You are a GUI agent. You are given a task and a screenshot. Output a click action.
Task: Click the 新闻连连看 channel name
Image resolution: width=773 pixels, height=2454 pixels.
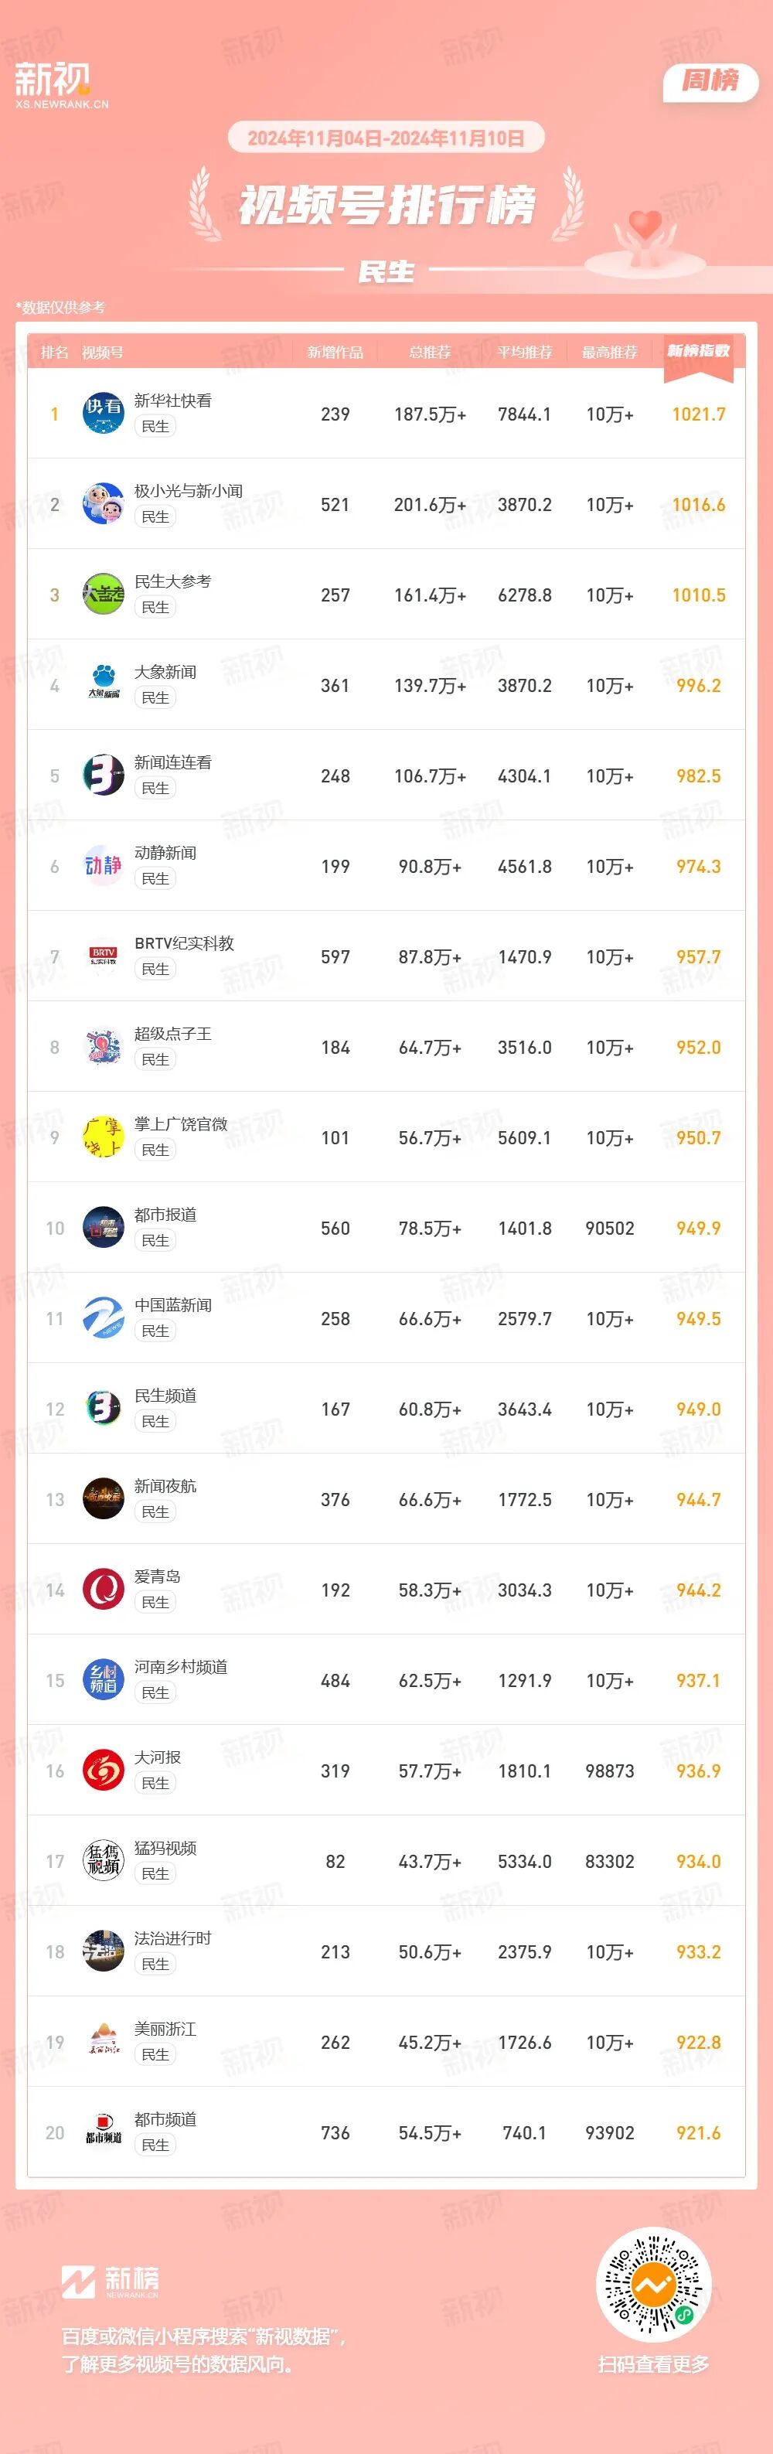tap(172, 762)
